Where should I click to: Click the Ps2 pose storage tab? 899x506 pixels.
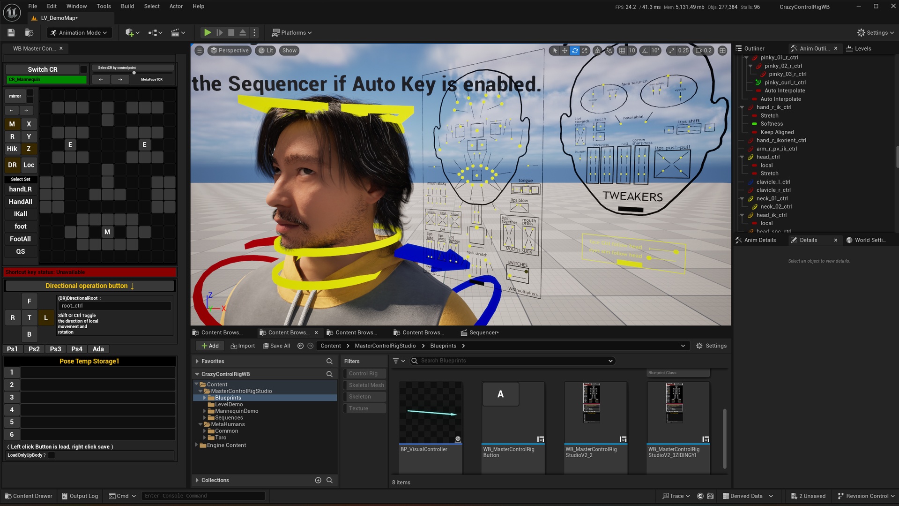[x=34, y=349]
